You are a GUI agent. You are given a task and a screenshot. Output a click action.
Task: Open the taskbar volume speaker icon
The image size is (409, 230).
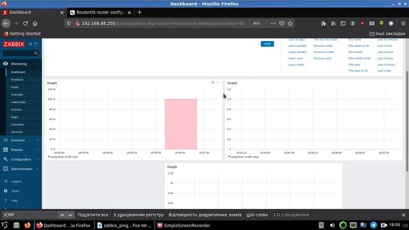[332, 226]
